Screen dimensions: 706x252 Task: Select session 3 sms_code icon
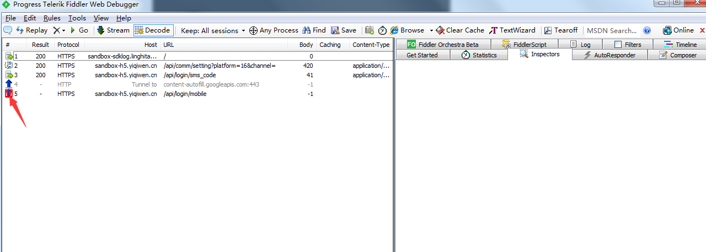click(9, 75)
